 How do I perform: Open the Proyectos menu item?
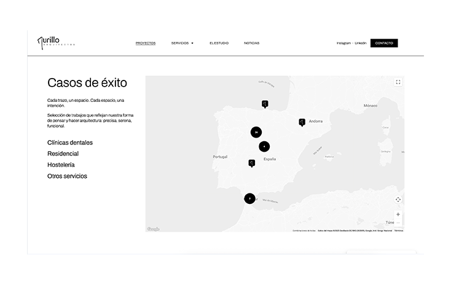[x=146, y=43]
